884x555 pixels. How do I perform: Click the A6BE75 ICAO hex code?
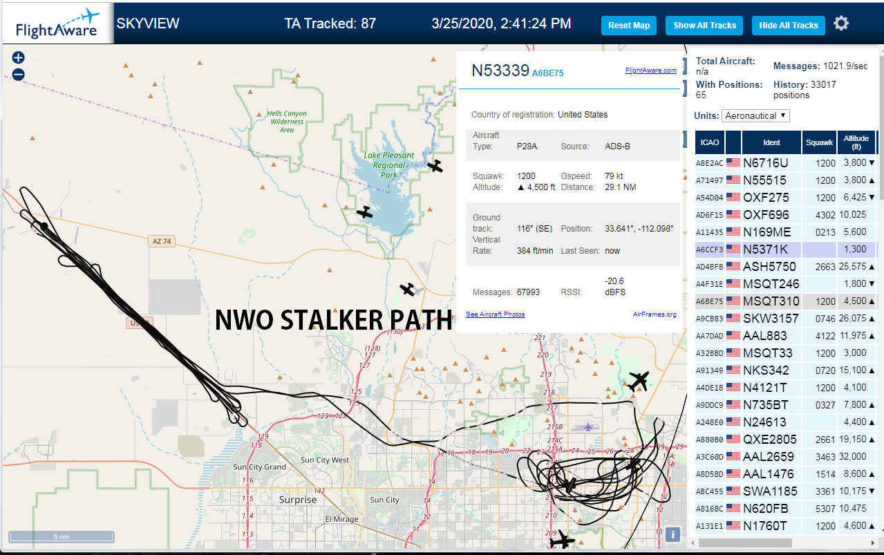coord(547,73)
